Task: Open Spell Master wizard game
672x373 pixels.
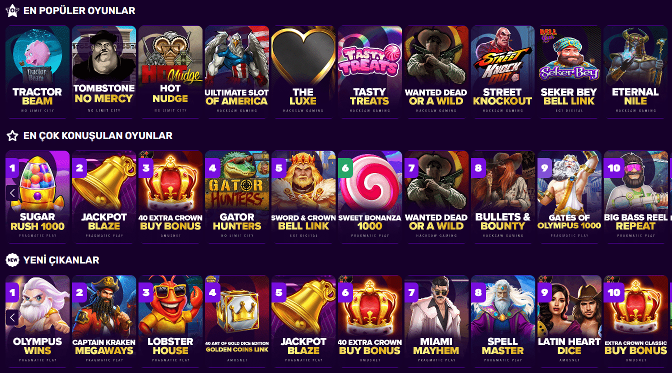Action: coord(503,321)
